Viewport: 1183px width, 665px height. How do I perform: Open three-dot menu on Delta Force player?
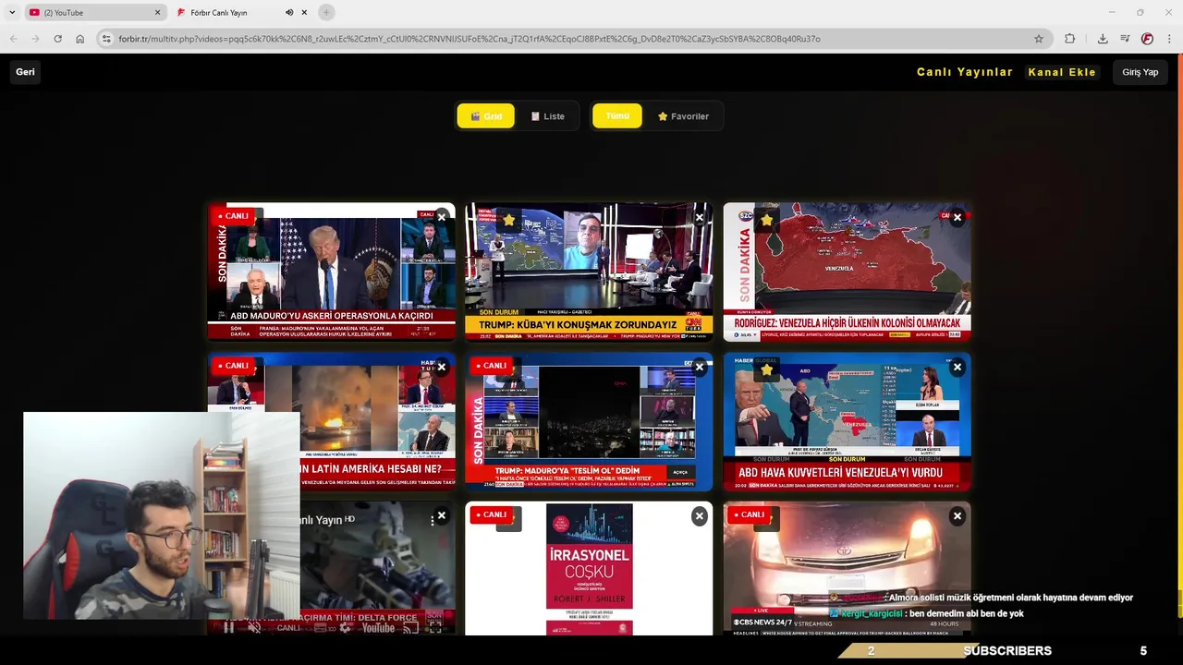click(x=432, y=521)
